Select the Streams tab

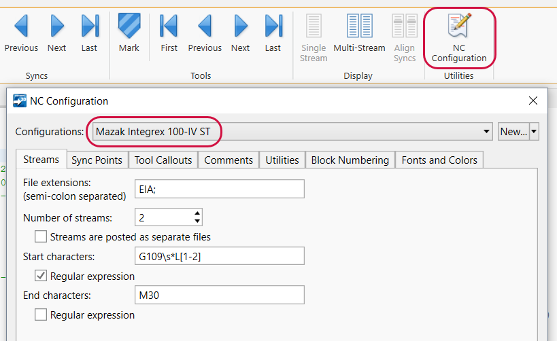(41, 160)
